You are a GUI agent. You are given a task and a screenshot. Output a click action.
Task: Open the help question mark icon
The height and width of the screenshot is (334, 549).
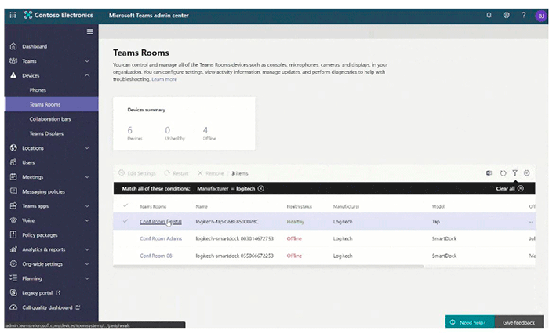coord(523,15)
